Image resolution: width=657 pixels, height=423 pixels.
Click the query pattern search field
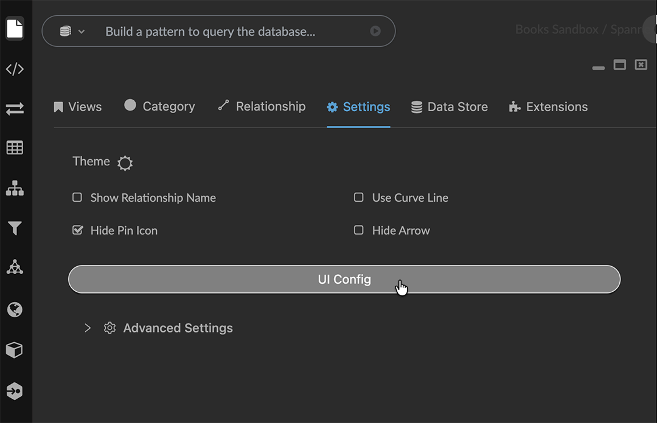[231, 32]
